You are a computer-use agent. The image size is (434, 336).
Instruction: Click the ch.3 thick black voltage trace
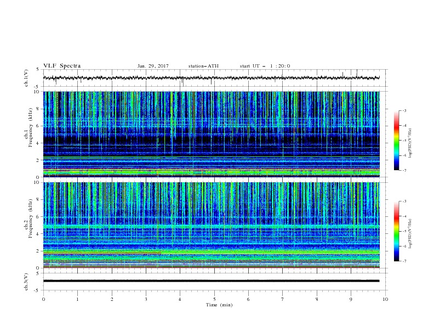pos(211,281)
